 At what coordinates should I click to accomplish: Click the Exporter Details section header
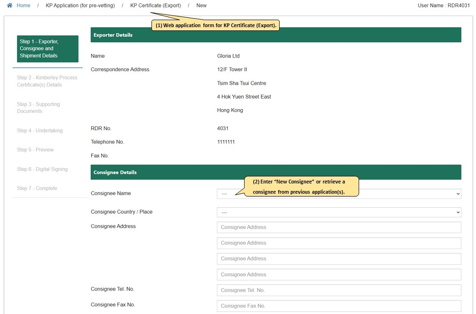point(276,35)
